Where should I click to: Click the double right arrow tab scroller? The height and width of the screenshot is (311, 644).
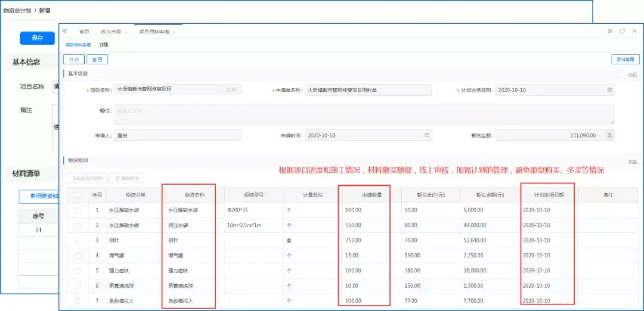pyautogui.click(x=610, y=31)
